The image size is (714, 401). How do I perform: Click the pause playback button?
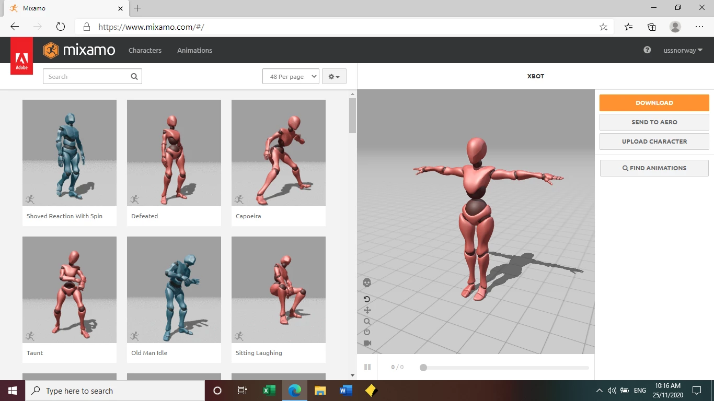click(367, 367)
